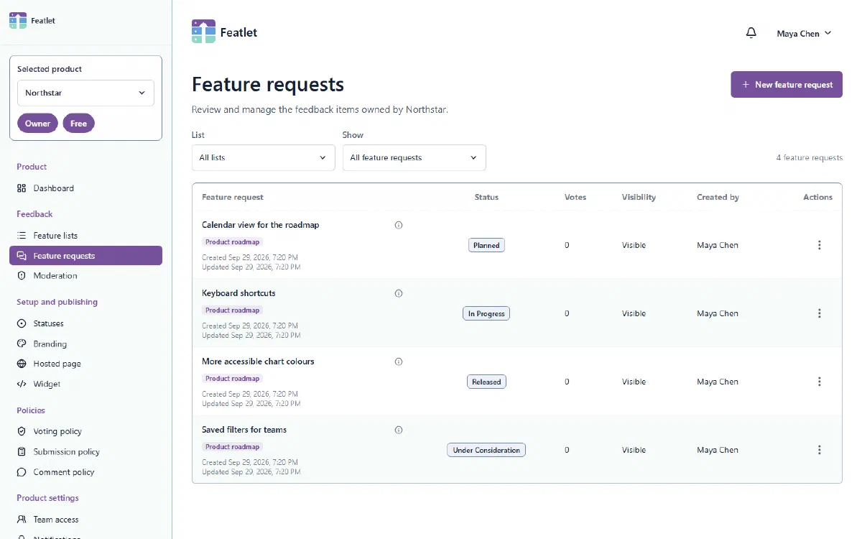Click the Visibility column header

tap(639, 197)
